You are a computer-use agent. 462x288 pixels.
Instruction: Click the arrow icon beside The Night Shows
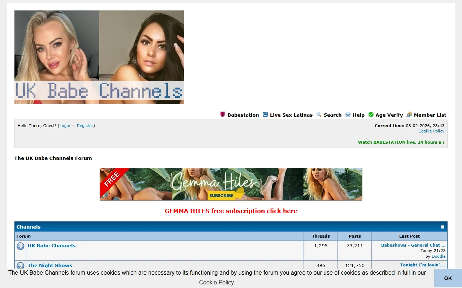pos(20,266)
